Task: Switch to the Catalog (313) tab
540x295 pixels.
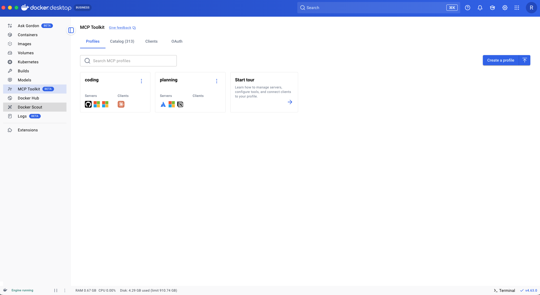Action: [122, 41]
